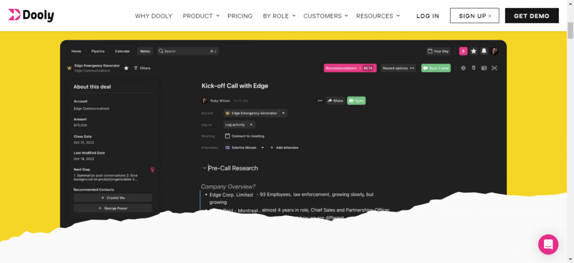Expand the CUSTOMERS nav menu

(x=326, y=16)
